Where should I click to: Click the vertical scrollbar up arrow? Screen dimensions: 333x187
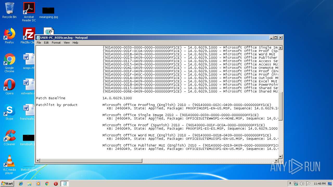point(280,48)
